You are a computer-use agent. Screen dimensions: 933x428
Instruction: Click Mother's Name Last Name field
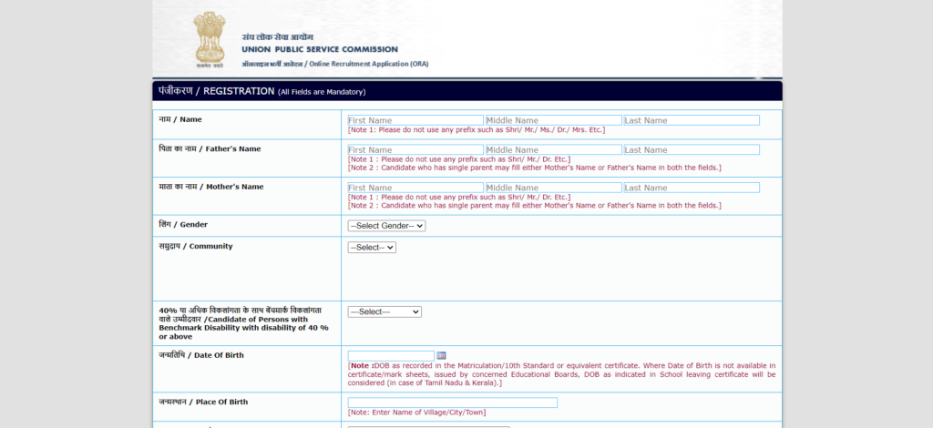tap(692, 188)
